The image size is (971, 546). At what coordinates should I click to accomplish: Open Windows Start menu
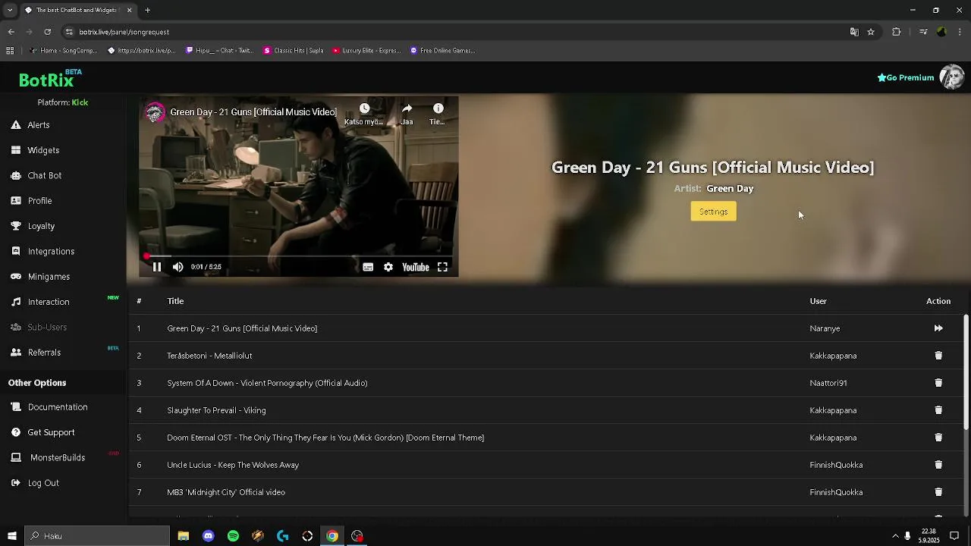[x=11, y=536]
